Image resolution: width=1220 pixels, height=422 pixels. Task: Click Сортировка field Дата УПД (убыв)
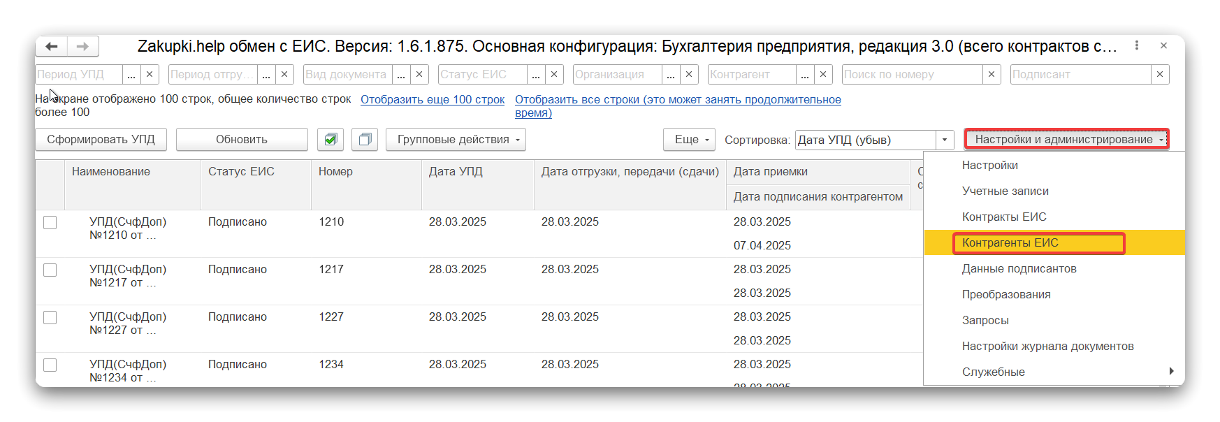click(x=866, y=140)
